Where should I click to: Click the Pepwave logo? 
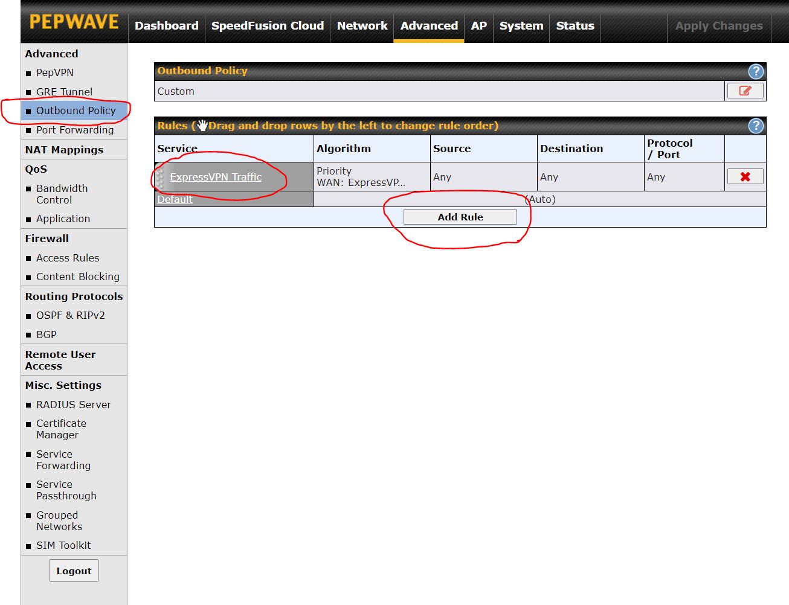[x=74, y=22]
